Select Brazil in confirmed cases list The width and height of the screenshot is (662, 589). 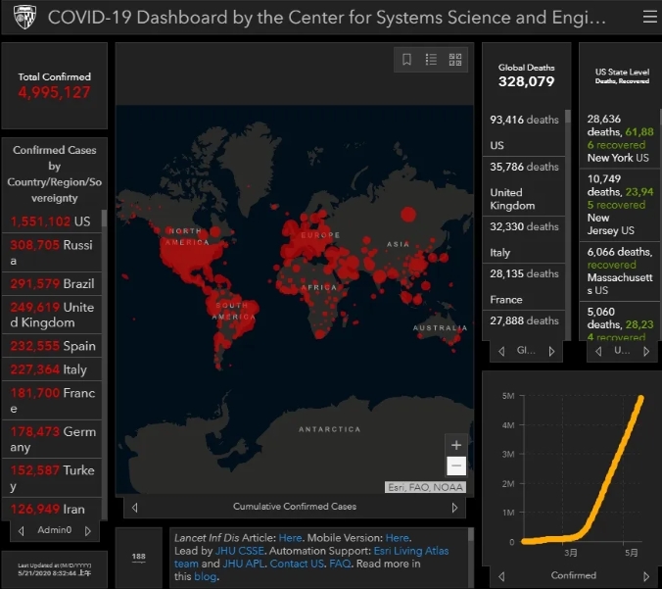click(x=52, y=283)
